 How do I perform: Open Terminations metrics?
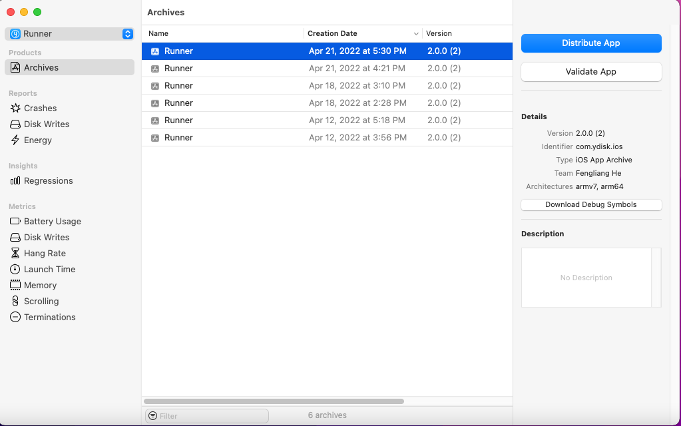49,317
